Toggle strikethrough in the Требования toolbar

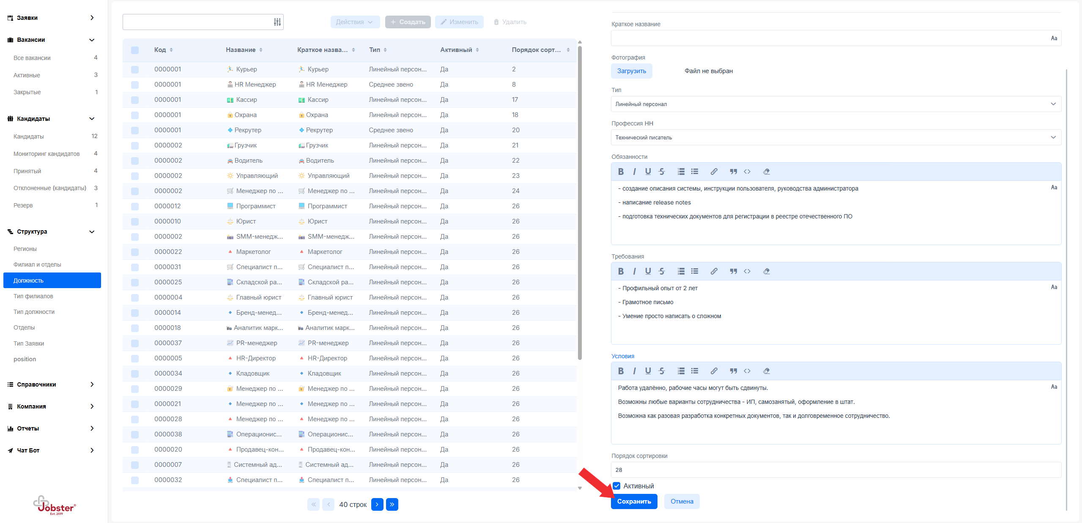pos(662,271)
